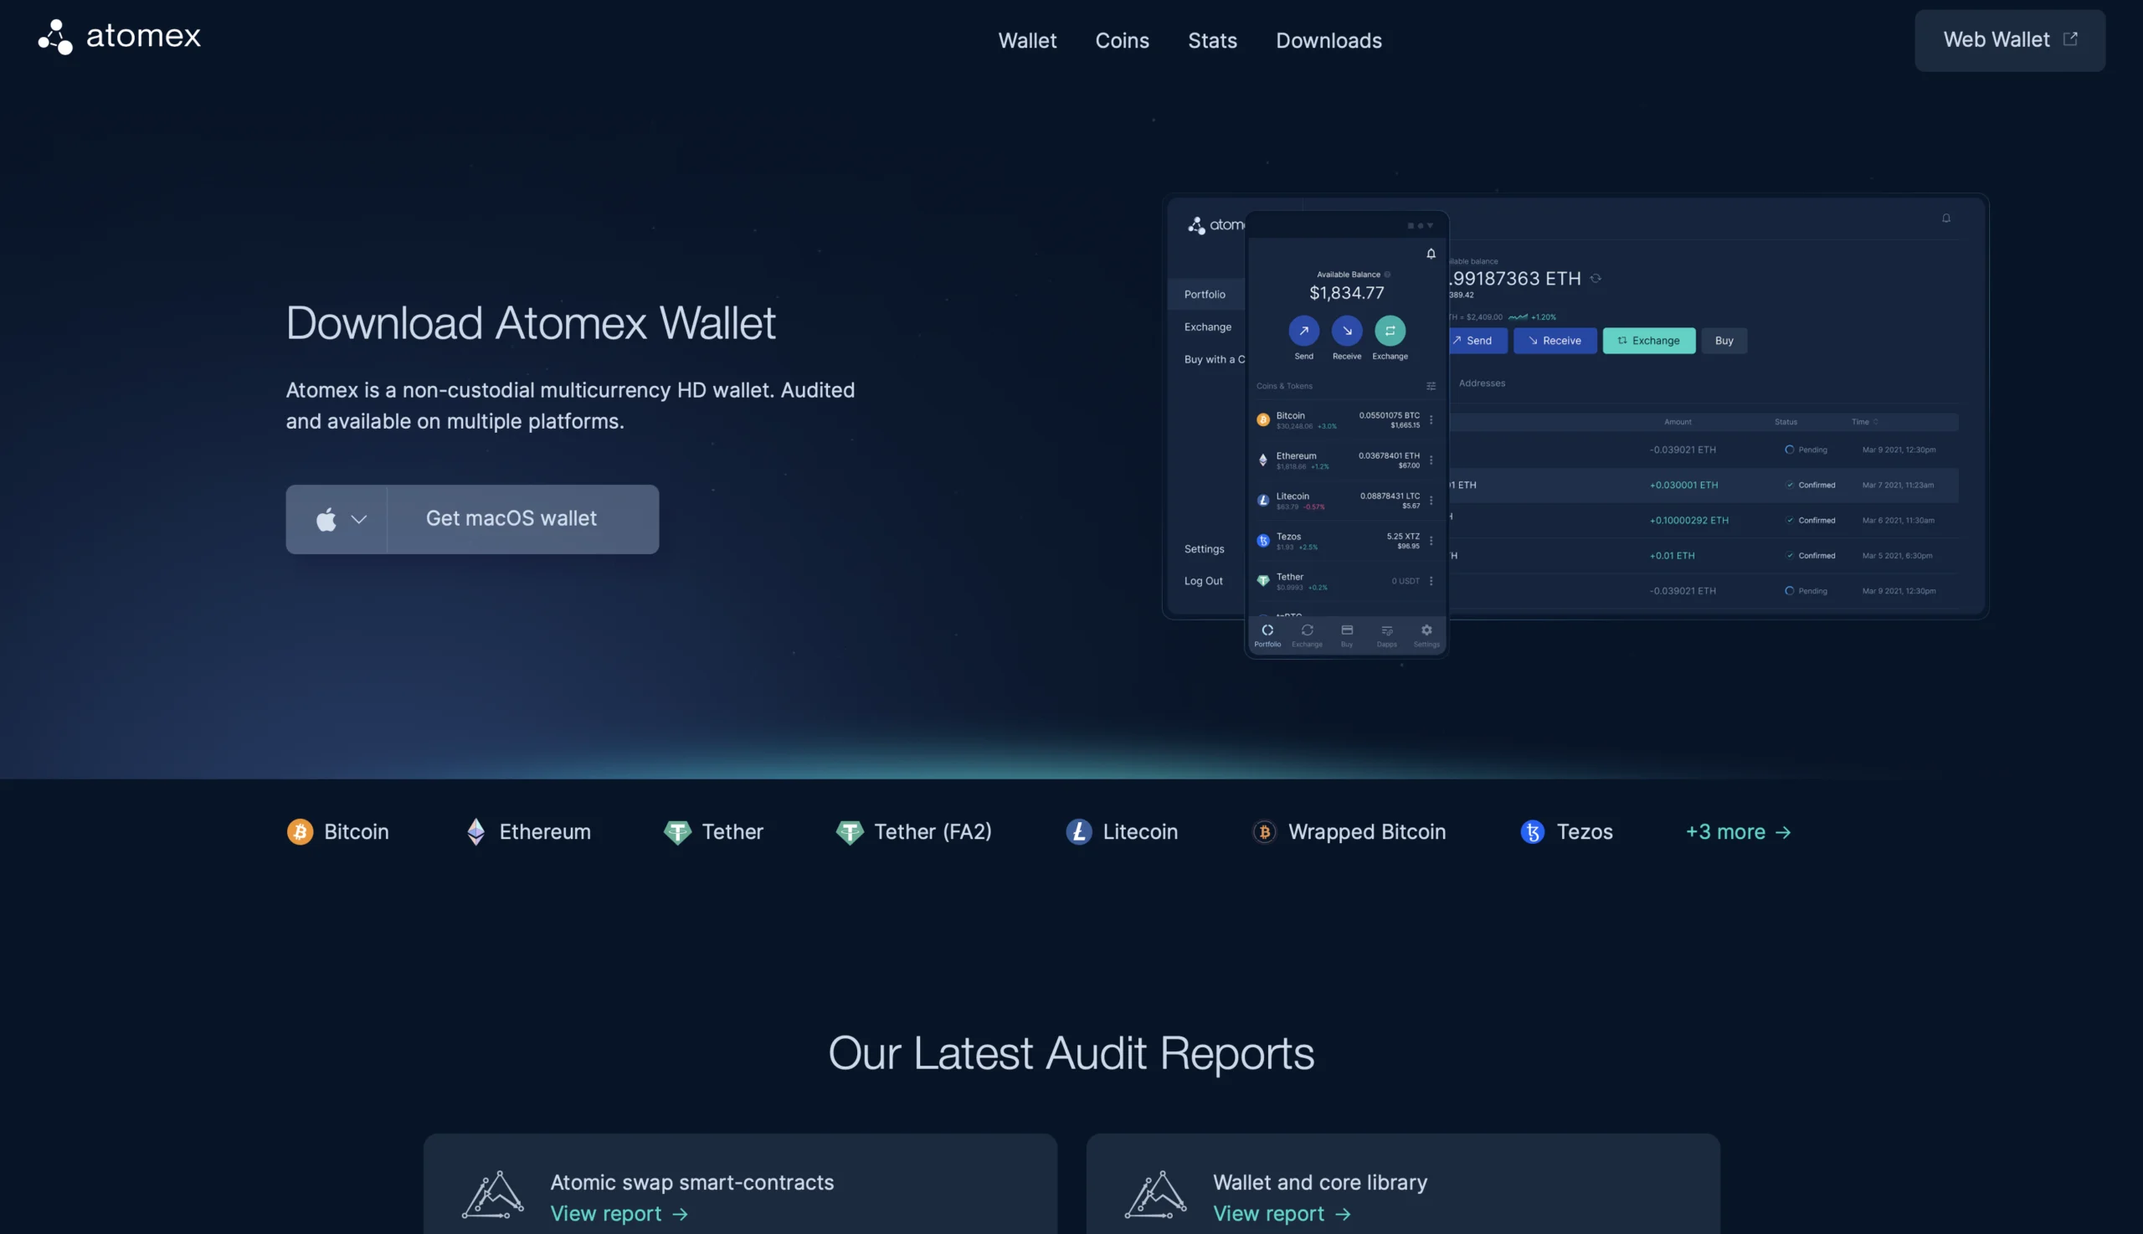Click the Wrapped Bitcoin label text
2143x1234 pixels.
1367,831
